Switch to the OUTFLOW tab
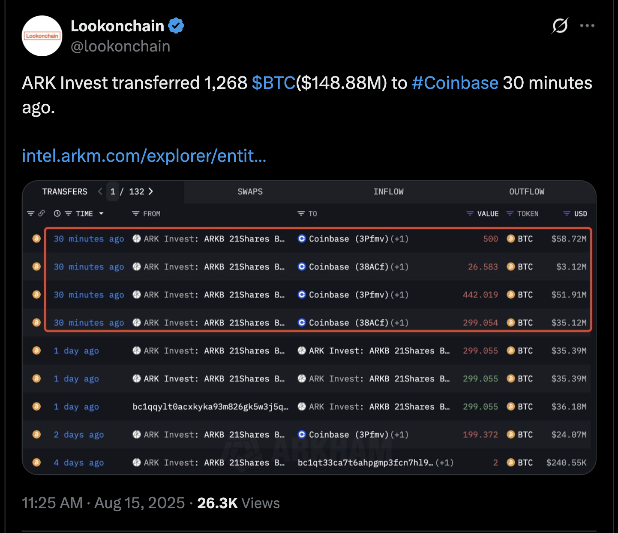This screenshot has height=533, width=618. 526,192
